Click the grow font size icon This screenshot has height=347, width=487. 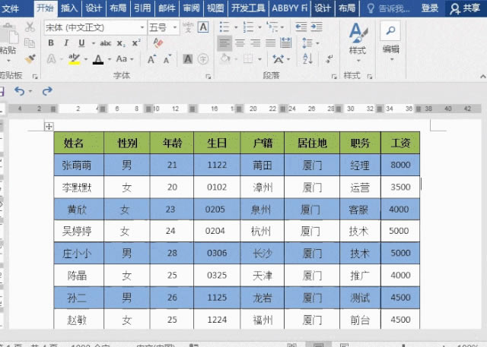(x=151, y=59)
